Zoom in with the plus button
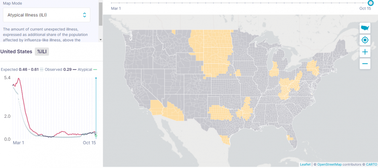378x168 pixels. (365, 52)
